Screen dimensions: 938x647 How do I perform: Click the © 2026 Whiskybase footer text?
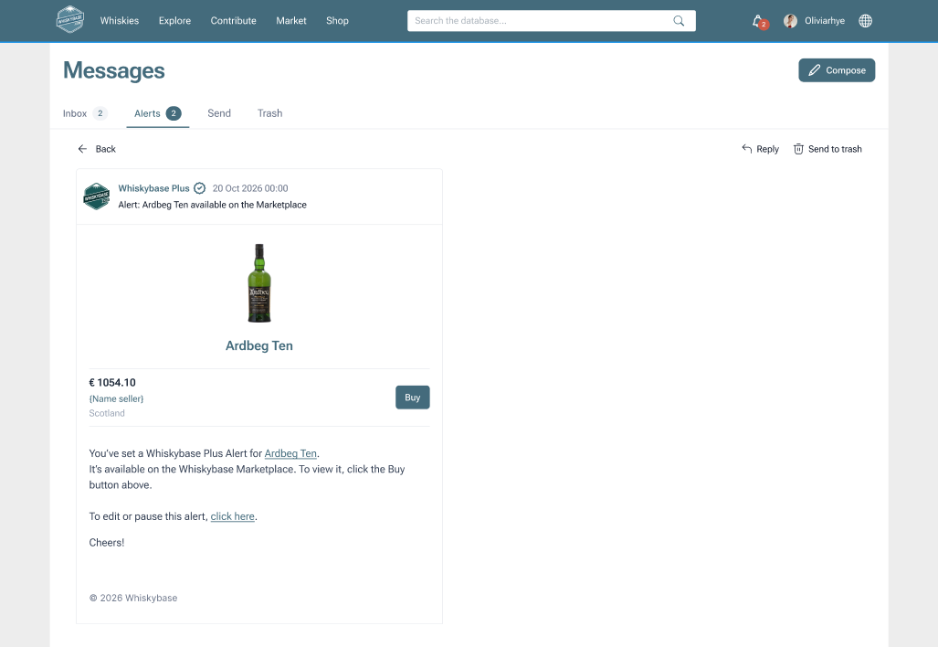click(133, 598)
